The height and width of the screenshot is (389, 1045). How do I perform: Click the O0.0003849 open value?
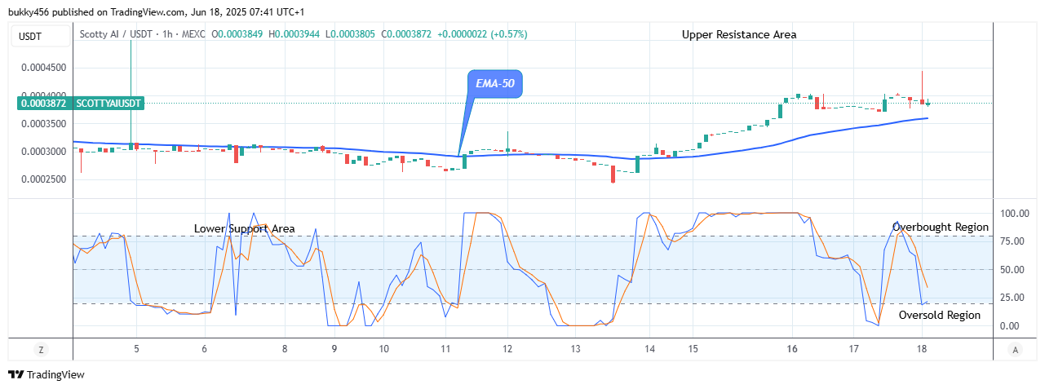pos(238,34)
